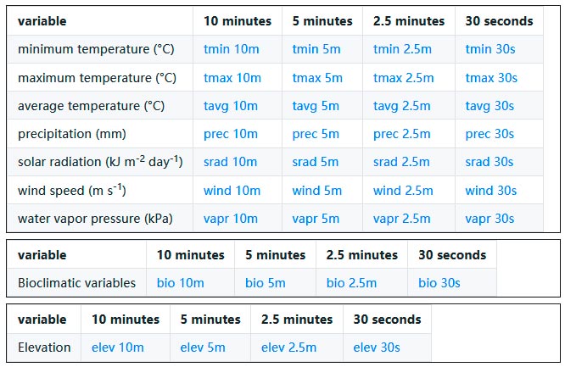Screen dimensions: 565x367
Task: Click the bio 30s link
Action: click(x=439, y=283)
